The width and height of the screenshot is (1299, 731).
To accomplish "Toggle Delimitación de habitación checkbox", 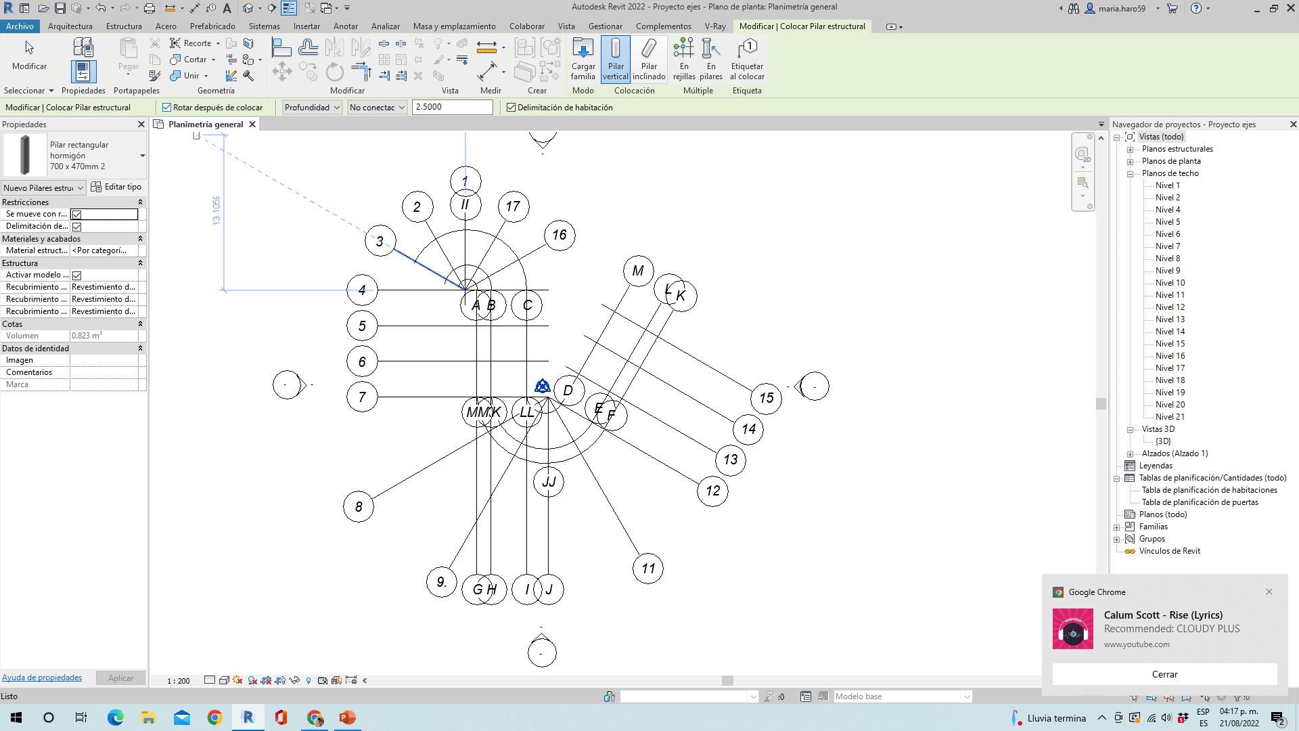I will [x=511, y=108].
